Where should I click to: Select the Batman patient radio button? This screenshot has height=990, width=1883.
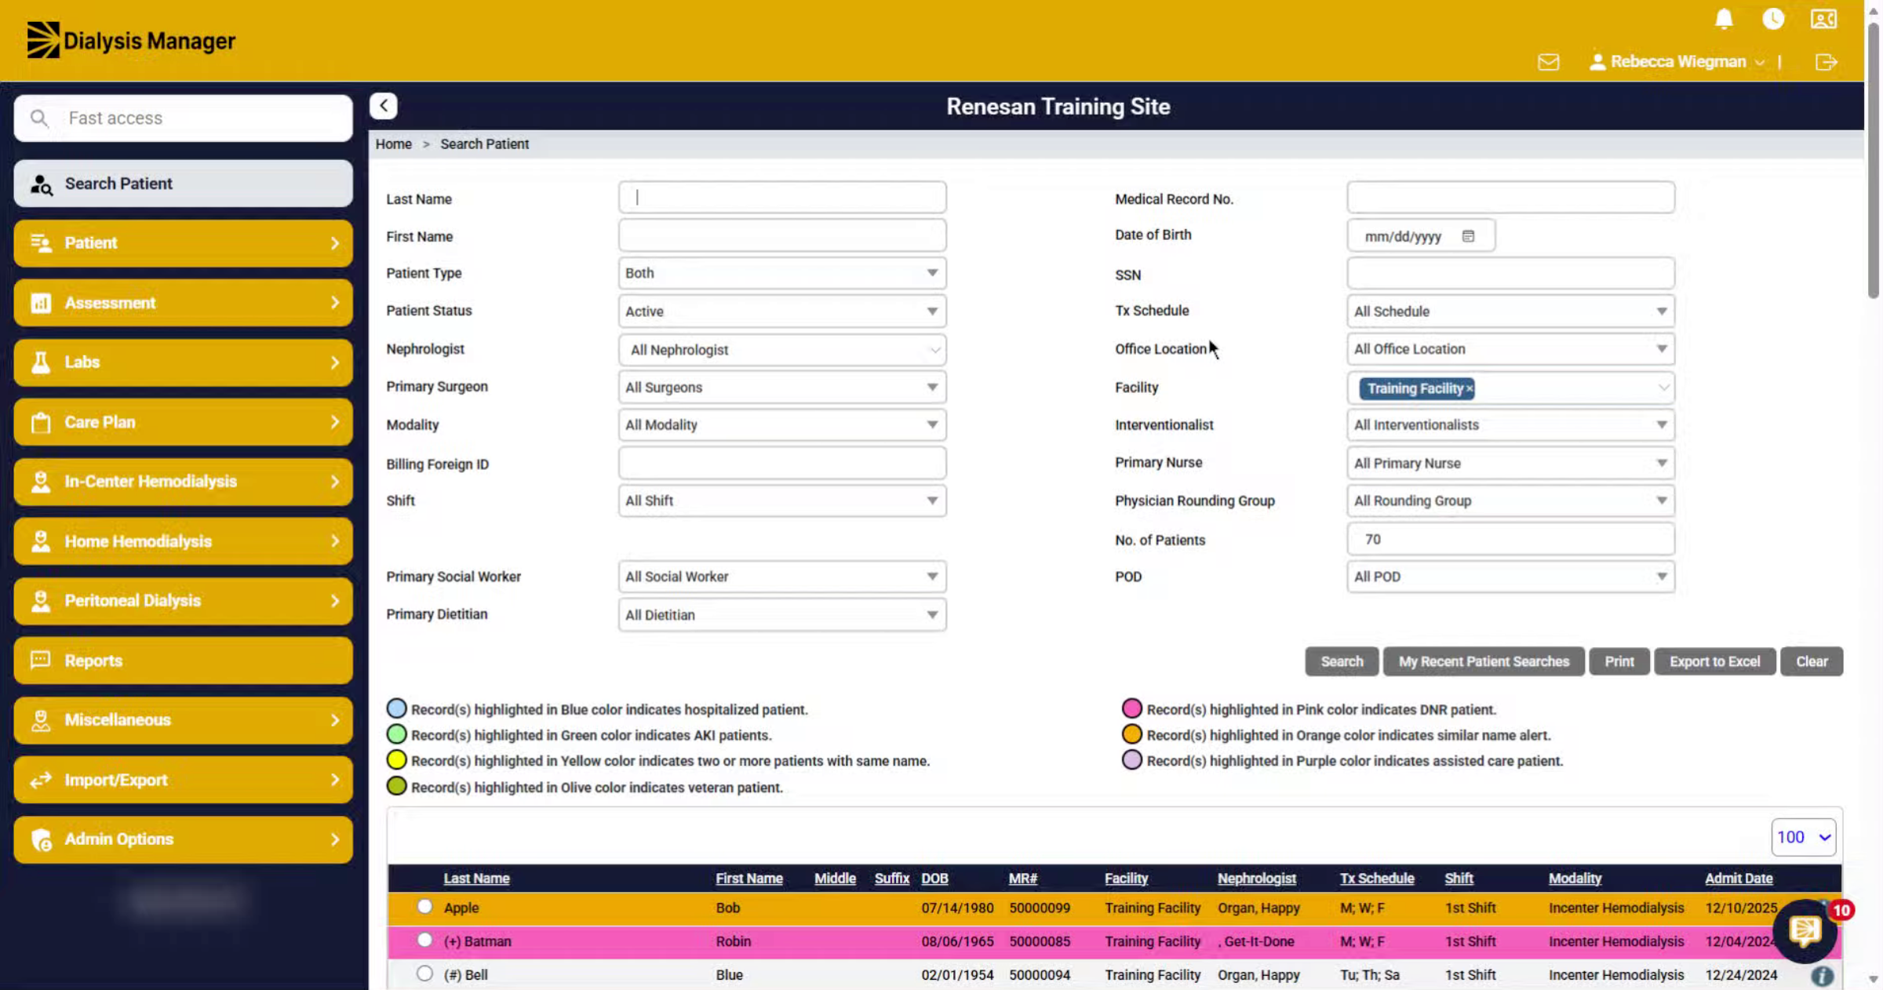point(424,940)
